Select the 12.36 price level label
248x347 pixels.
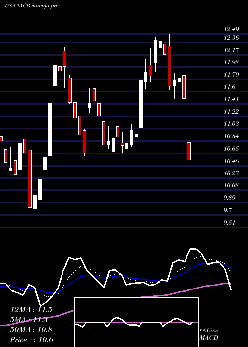[231, 38]
